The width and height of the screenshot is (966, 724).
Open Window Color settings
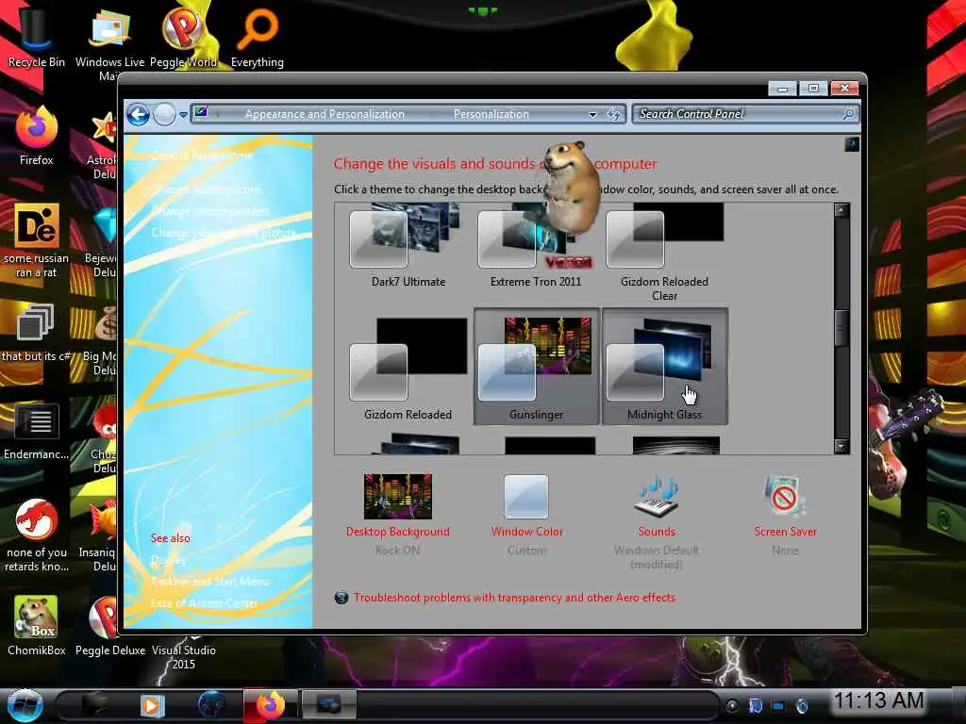[526, 514]
